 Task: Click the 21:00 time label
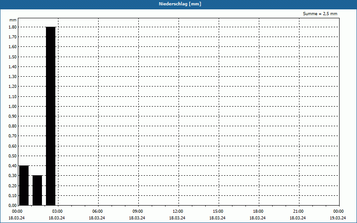coord(298,211)
